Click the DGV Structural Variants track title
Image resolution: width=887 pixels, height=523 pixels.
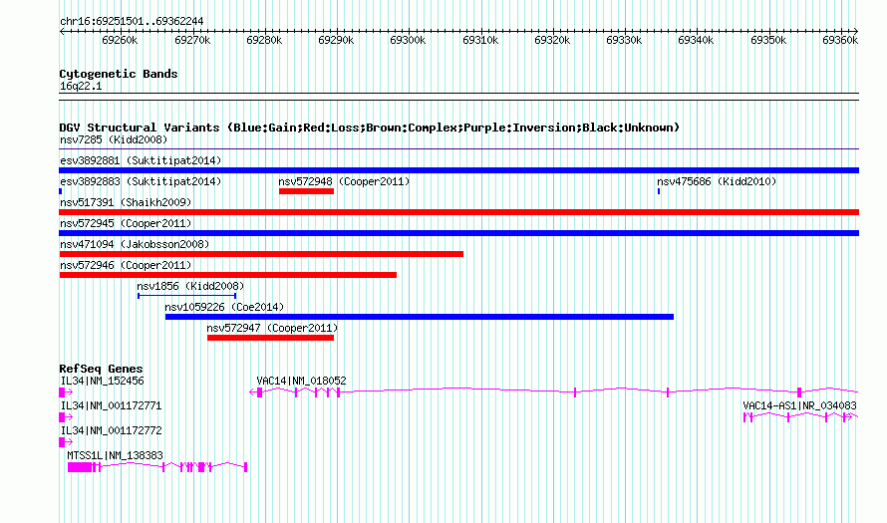[370, 128]
